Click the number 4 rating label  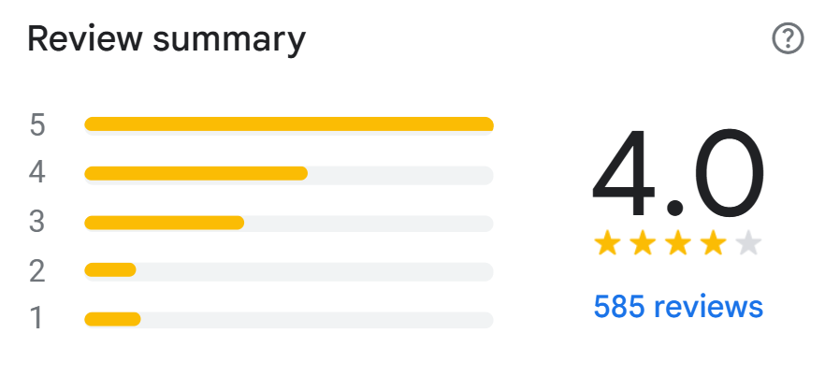(37, 173)
